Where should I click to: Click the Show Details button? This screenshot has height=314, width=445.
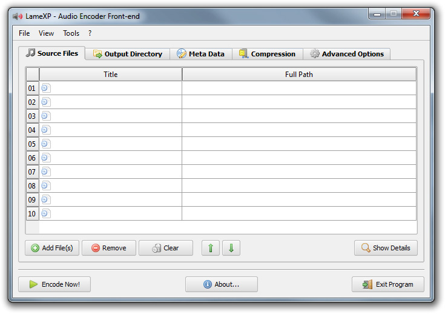[386, 248]
